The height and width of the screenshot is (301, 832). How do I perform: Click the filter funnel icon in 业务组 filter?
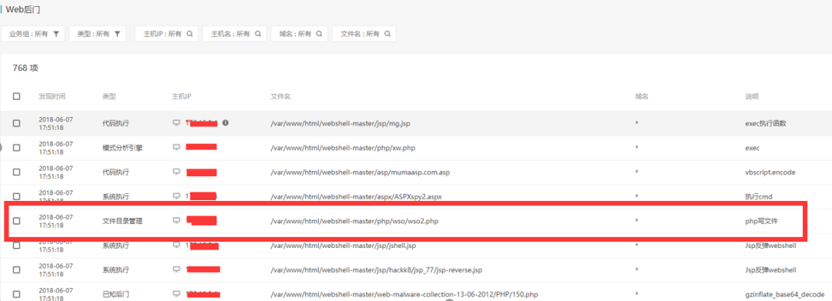(55, 34)
